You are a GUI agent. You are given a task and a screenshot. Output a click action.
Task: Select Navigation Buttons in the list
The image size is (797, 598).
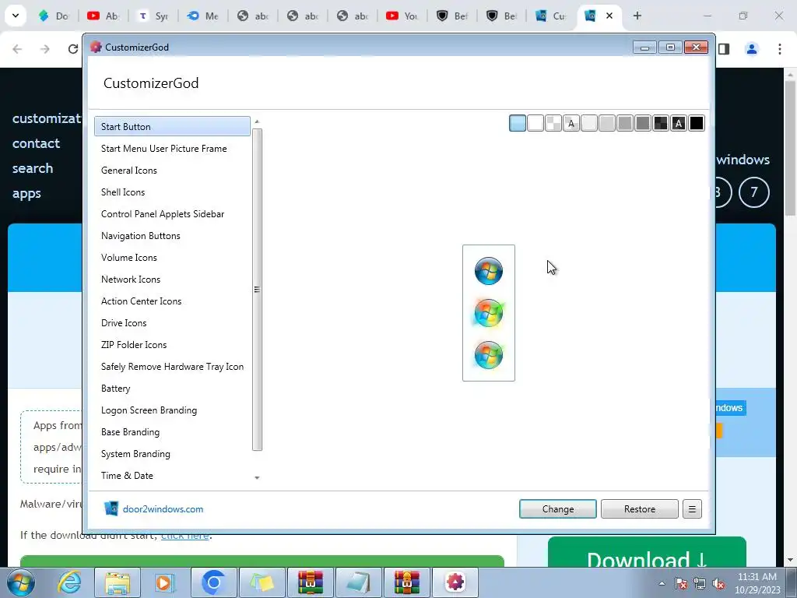point(172,236)
